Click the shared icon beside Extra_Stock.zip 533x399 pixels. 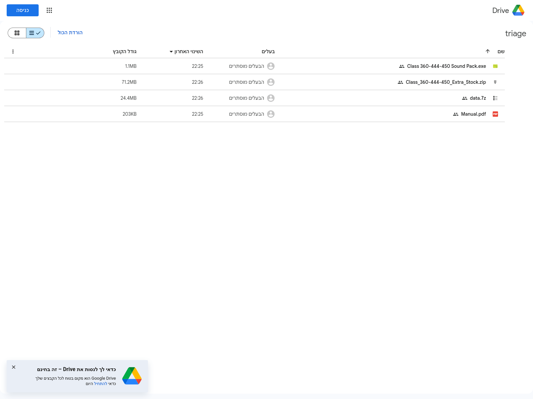[x=400, y=82]
